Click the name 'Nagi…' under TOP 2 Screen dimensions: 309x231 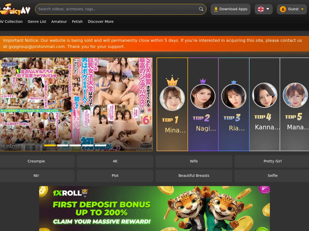coord(206,129)
